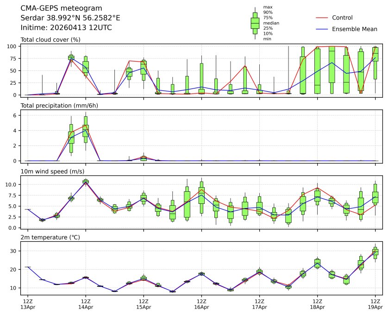This screenshot has height=315, width=388.
Task: Click the 30 tick on temperature axis
Action: pyautogui.click(x=15, y=251)
